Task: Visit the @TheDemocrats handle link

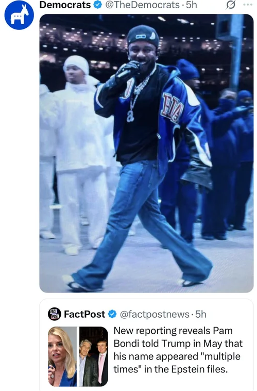Action: [143, 5]
